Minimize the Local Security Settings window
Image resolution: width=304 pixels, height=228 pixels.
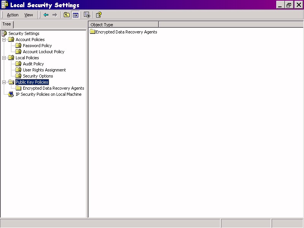point(280,5)
